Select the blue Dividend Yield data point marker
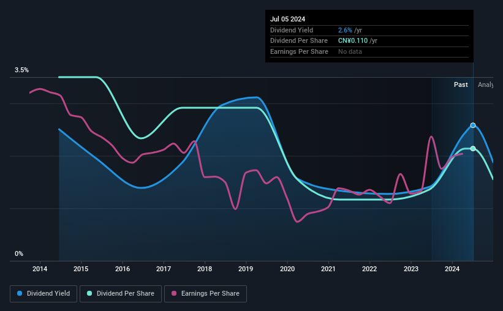503x311 pixels. tap(473, 126)
